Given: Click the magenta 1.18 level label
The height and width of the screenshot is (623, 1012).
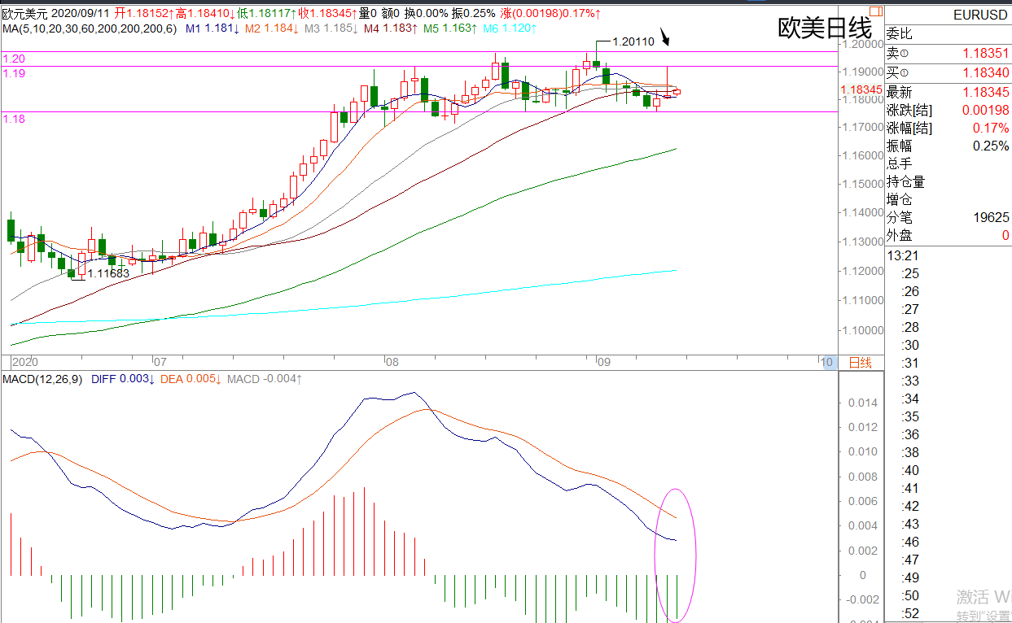Looking at the screenshot, I should 14,119.
